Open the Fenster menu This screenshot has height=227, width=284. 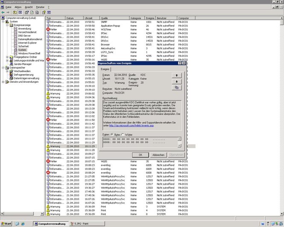[x=40, y=7]
